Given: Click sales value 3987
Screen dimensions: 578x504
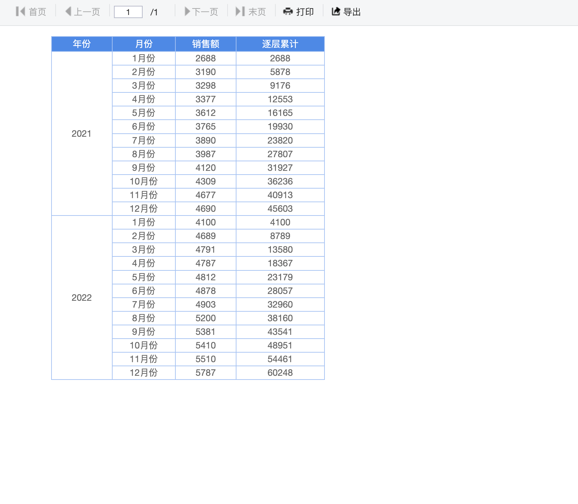Looking at the screenshot, I should [x=206, y=154].
